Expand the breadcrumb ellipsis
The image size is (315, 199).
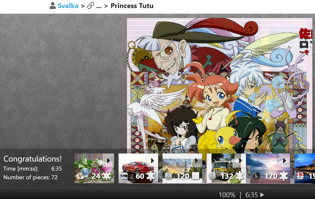[99, 6]
